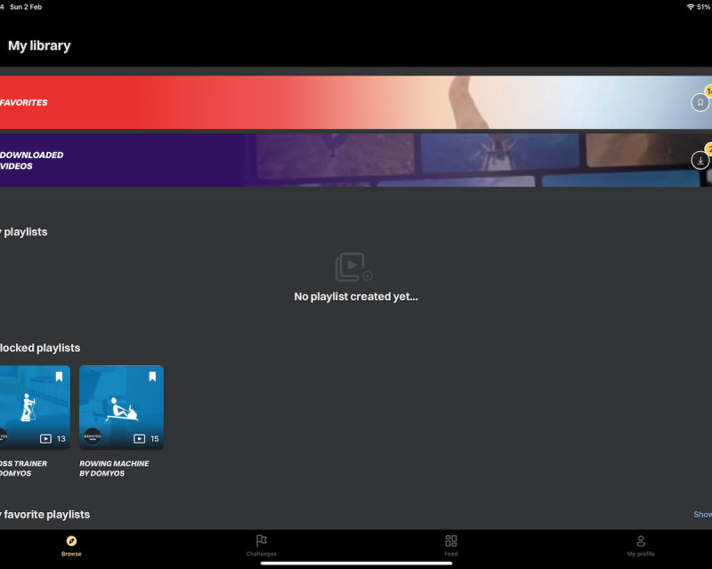Click the download icon on Downloaded Videos banner
Viewport: 712px width, 569px height.
[x=700, y=161]
